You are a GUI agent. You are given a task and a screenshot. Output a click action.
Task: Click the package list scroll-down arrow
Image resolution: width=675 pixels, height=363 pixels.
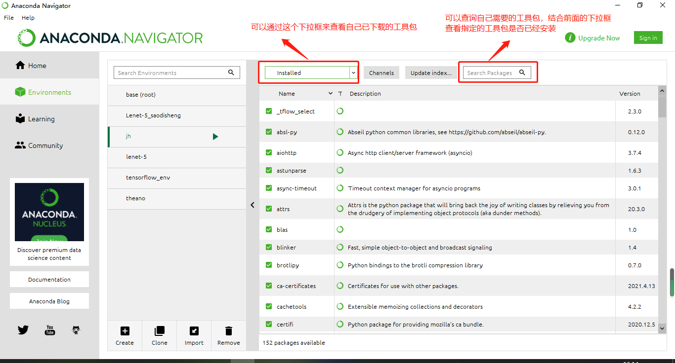[662, 328]
